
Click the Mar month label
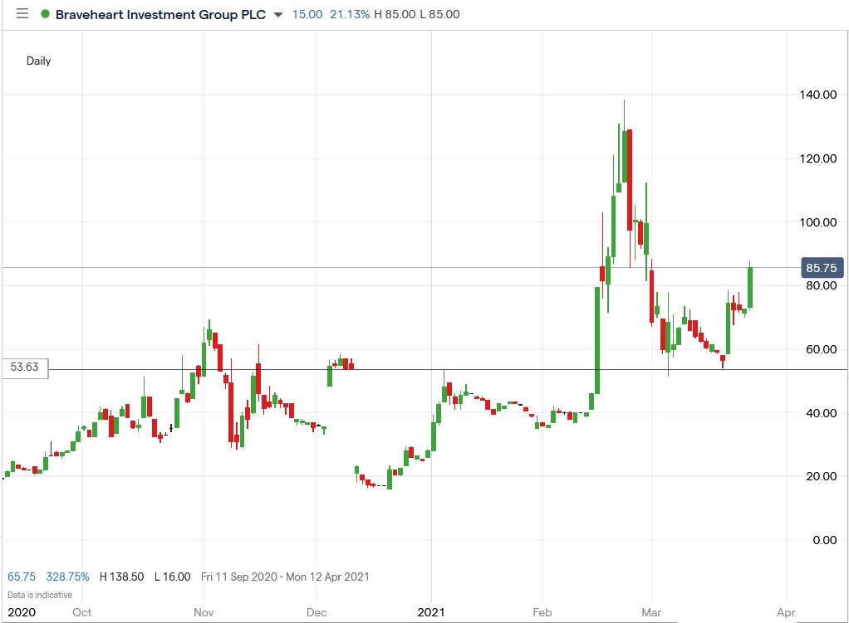click(x=650, y=612)
